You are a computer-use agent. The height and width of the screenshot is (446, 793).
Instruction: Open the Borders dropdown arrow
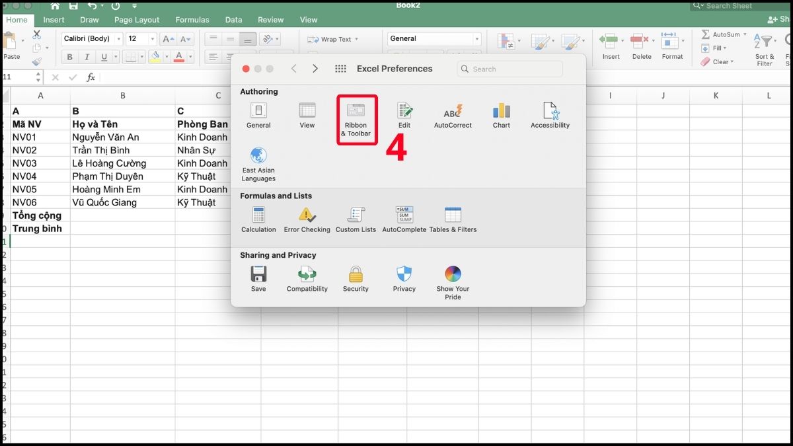coord(141,57)
